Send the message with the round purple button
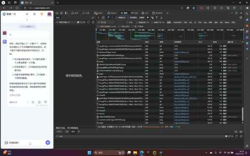 pos(47,142)
